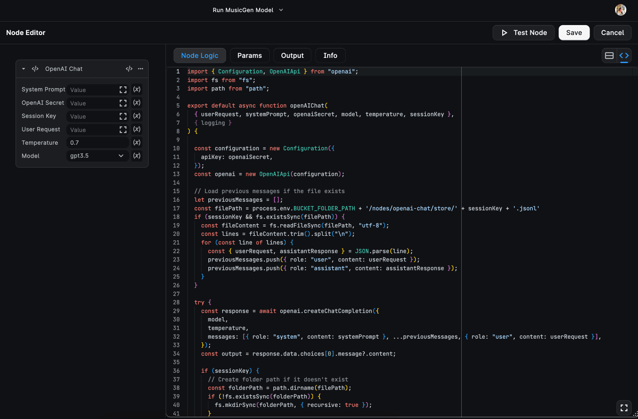The width and height of the screenshot is (638, 419).
Task: Expand the code editor to fullscreen
Action: 624,407
